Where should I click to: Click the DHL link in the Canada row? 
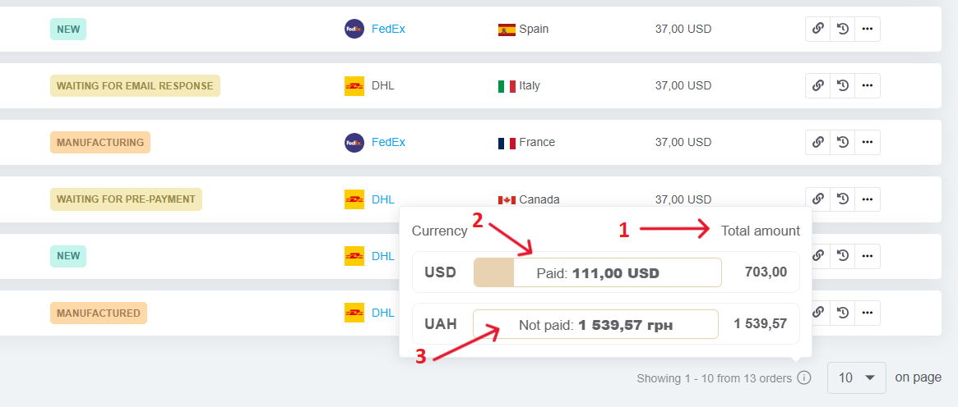[x=383, y=199]
